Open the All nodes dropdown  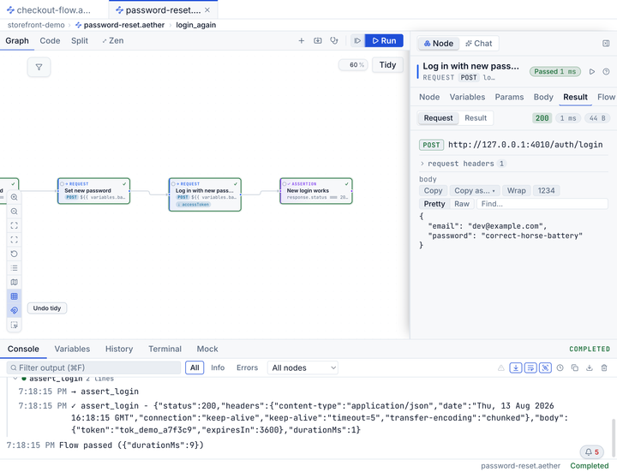303,367
